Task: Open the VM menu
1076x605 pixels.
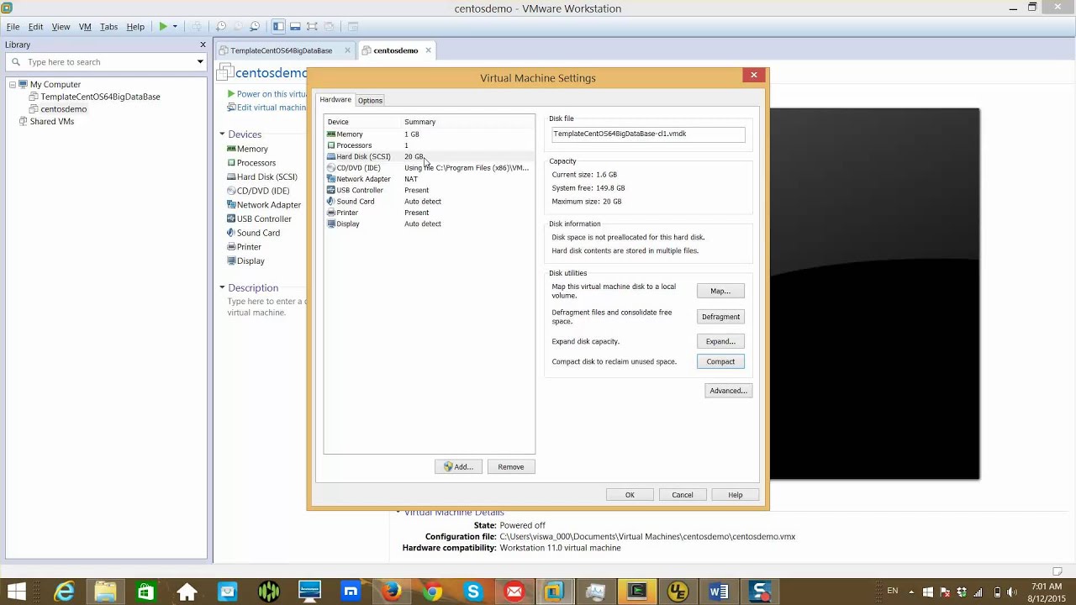Action: click(85, 27)
